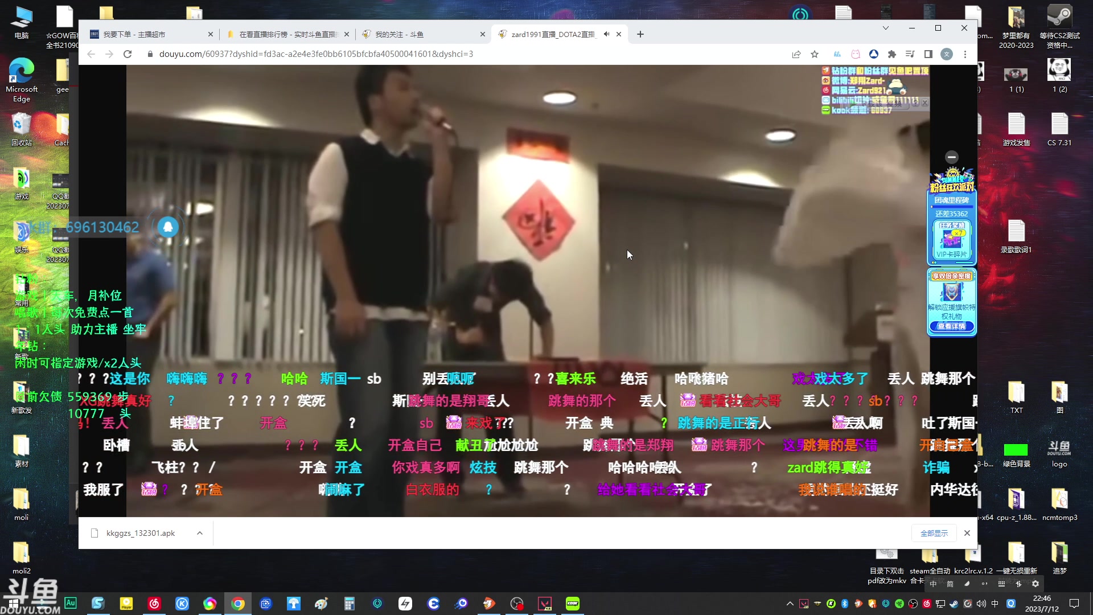Bookmark this page with the star icon
Screen dimensions: 1093x615
tap(815, 54)
